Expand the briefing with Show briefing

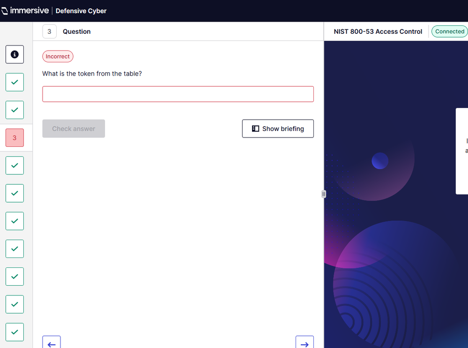coord(278,129)
